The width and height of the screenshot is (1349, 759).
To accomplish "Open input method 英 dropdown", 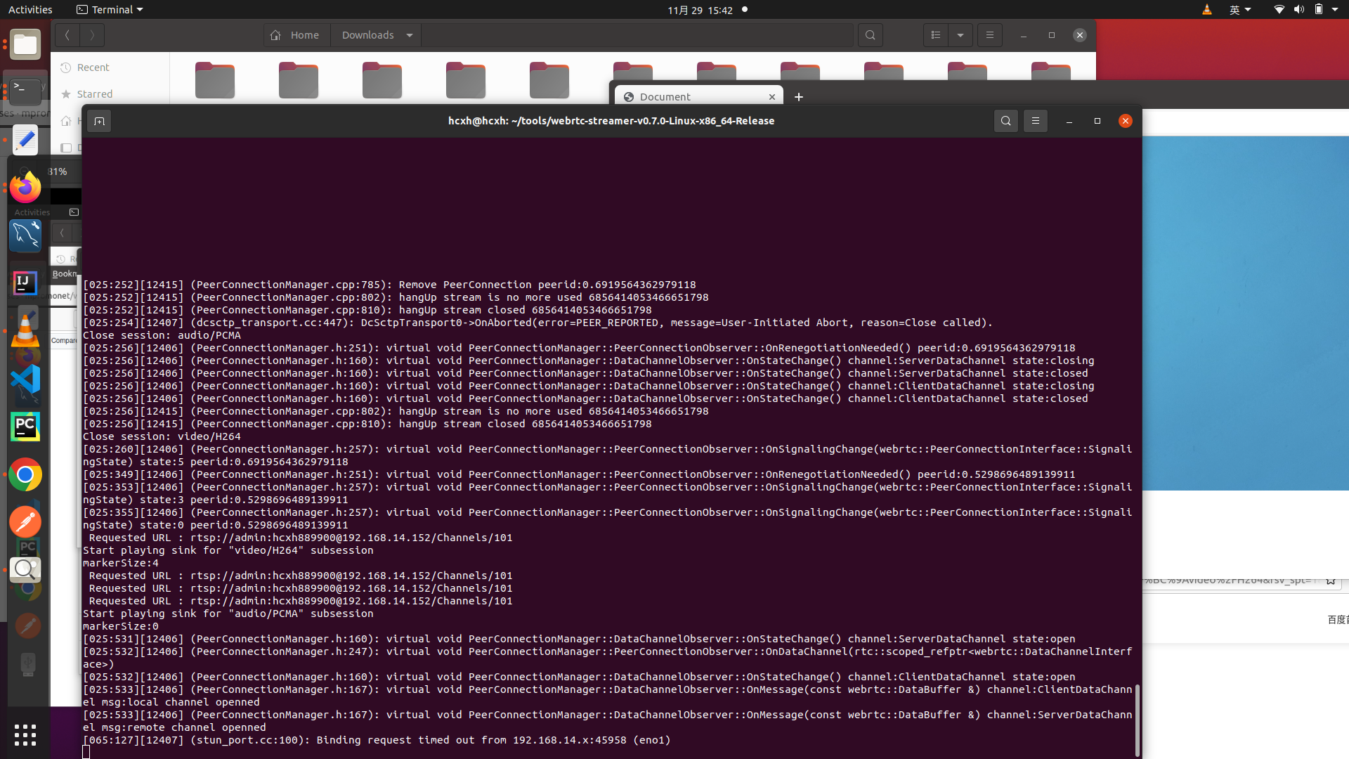I will click(1240, 10).
